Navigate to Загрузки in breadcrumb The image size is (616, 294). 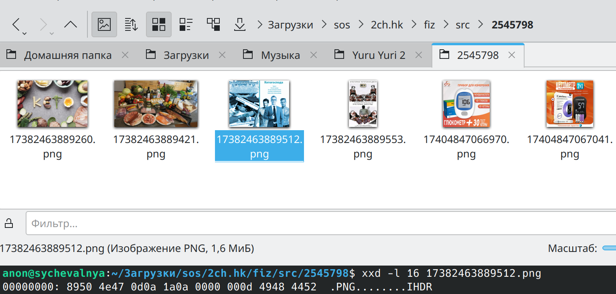291,25
